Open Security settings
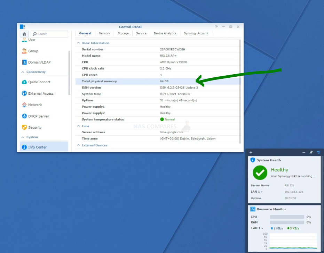 click(44, 127)
